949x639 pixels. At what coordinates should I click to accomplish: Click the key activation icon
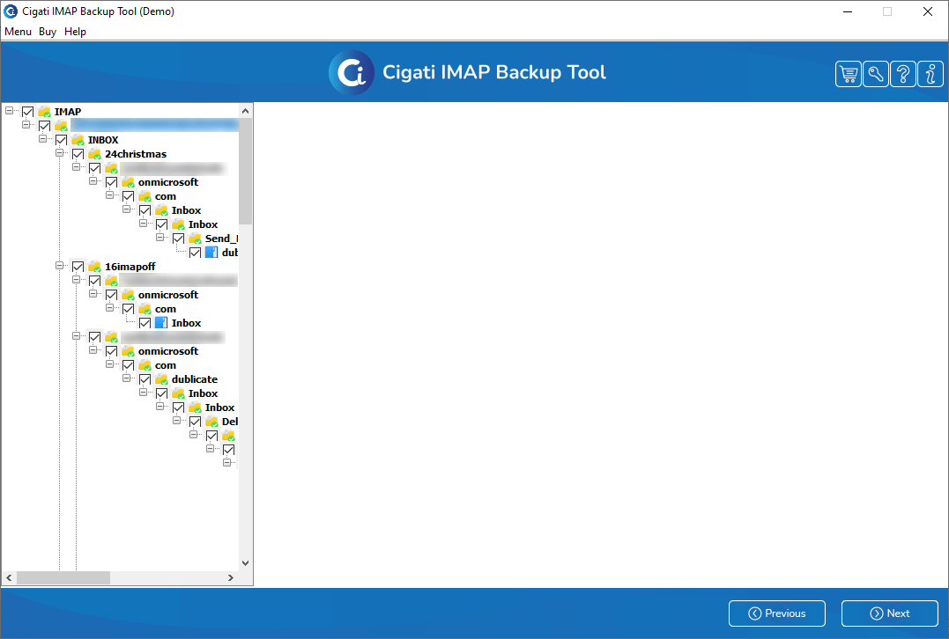click(875, 74)
